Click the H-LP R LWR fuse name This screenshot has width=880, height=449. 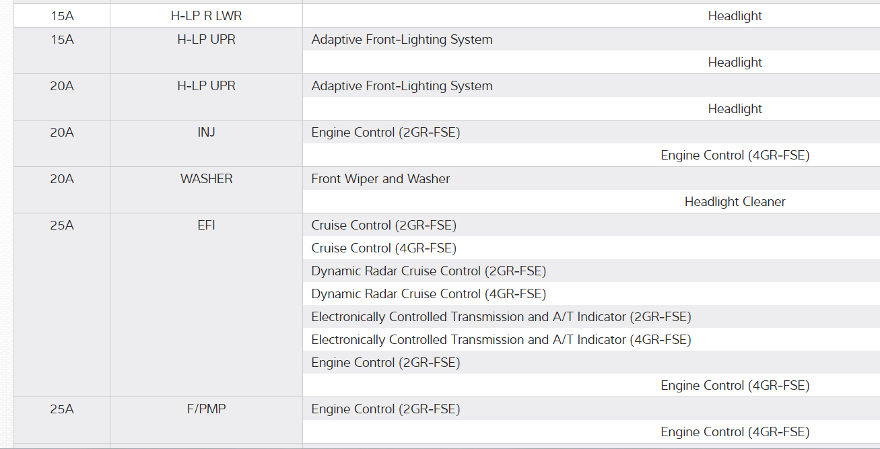pyautogui.click(x=206, y=16)
